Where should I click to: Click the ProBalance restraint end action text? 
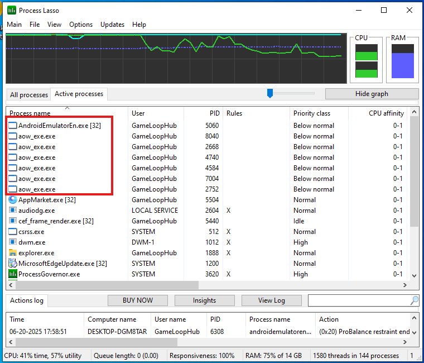(x=364, y=332)
